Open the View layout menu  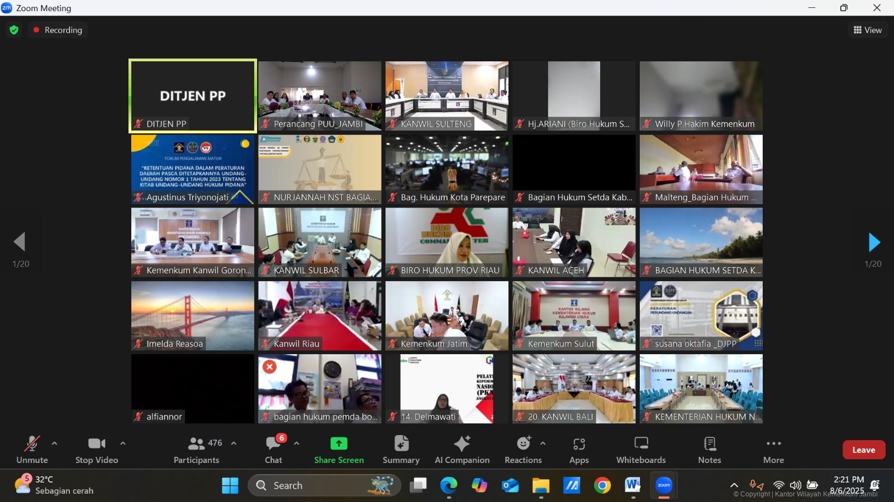867,30
